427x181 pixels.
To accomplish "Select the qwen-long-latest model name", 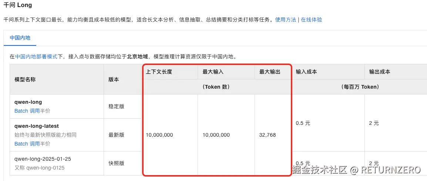I will 37,126.
